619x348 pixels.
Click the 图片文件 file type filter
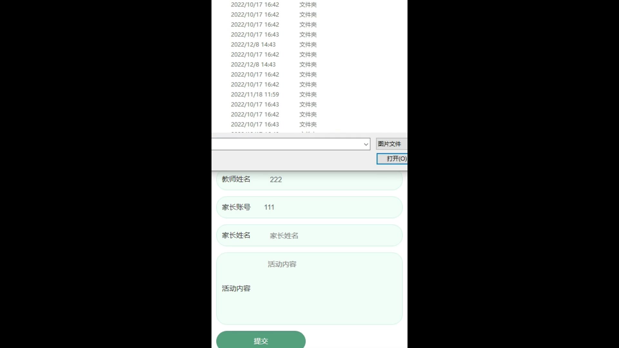(x=391, y=144)
